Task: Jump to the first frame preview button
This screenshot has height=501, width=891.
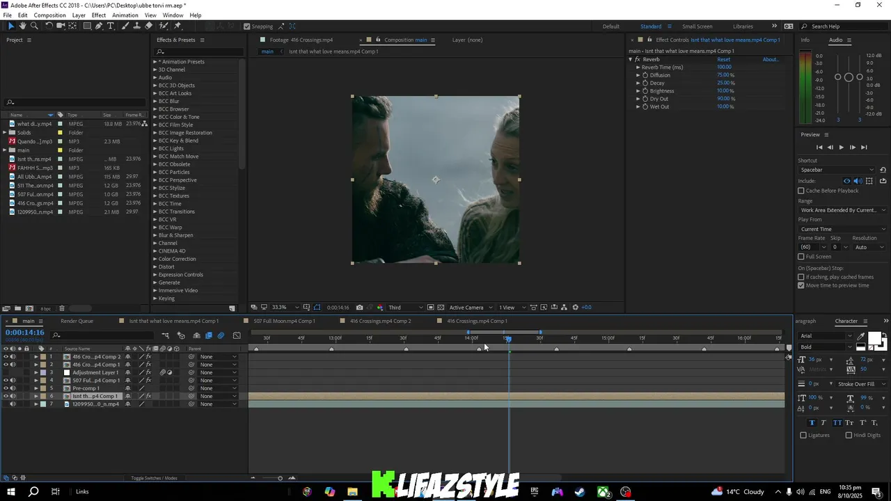Action: 819,148
